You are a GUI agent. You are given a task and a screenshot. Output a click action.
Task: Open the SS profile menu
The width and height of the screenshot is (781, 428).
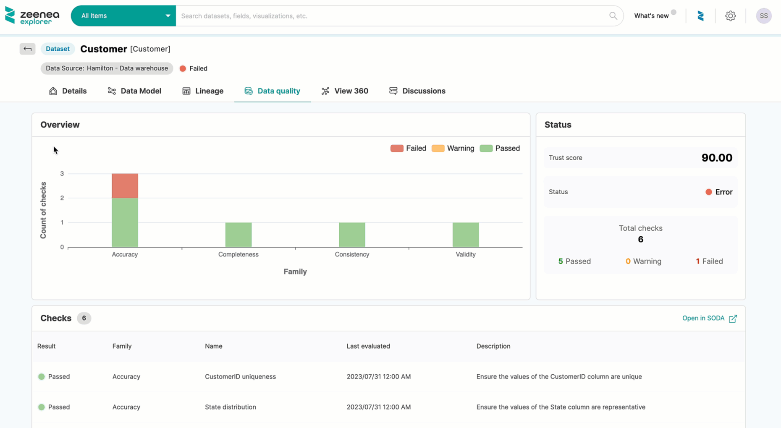(x=763, y=16)
